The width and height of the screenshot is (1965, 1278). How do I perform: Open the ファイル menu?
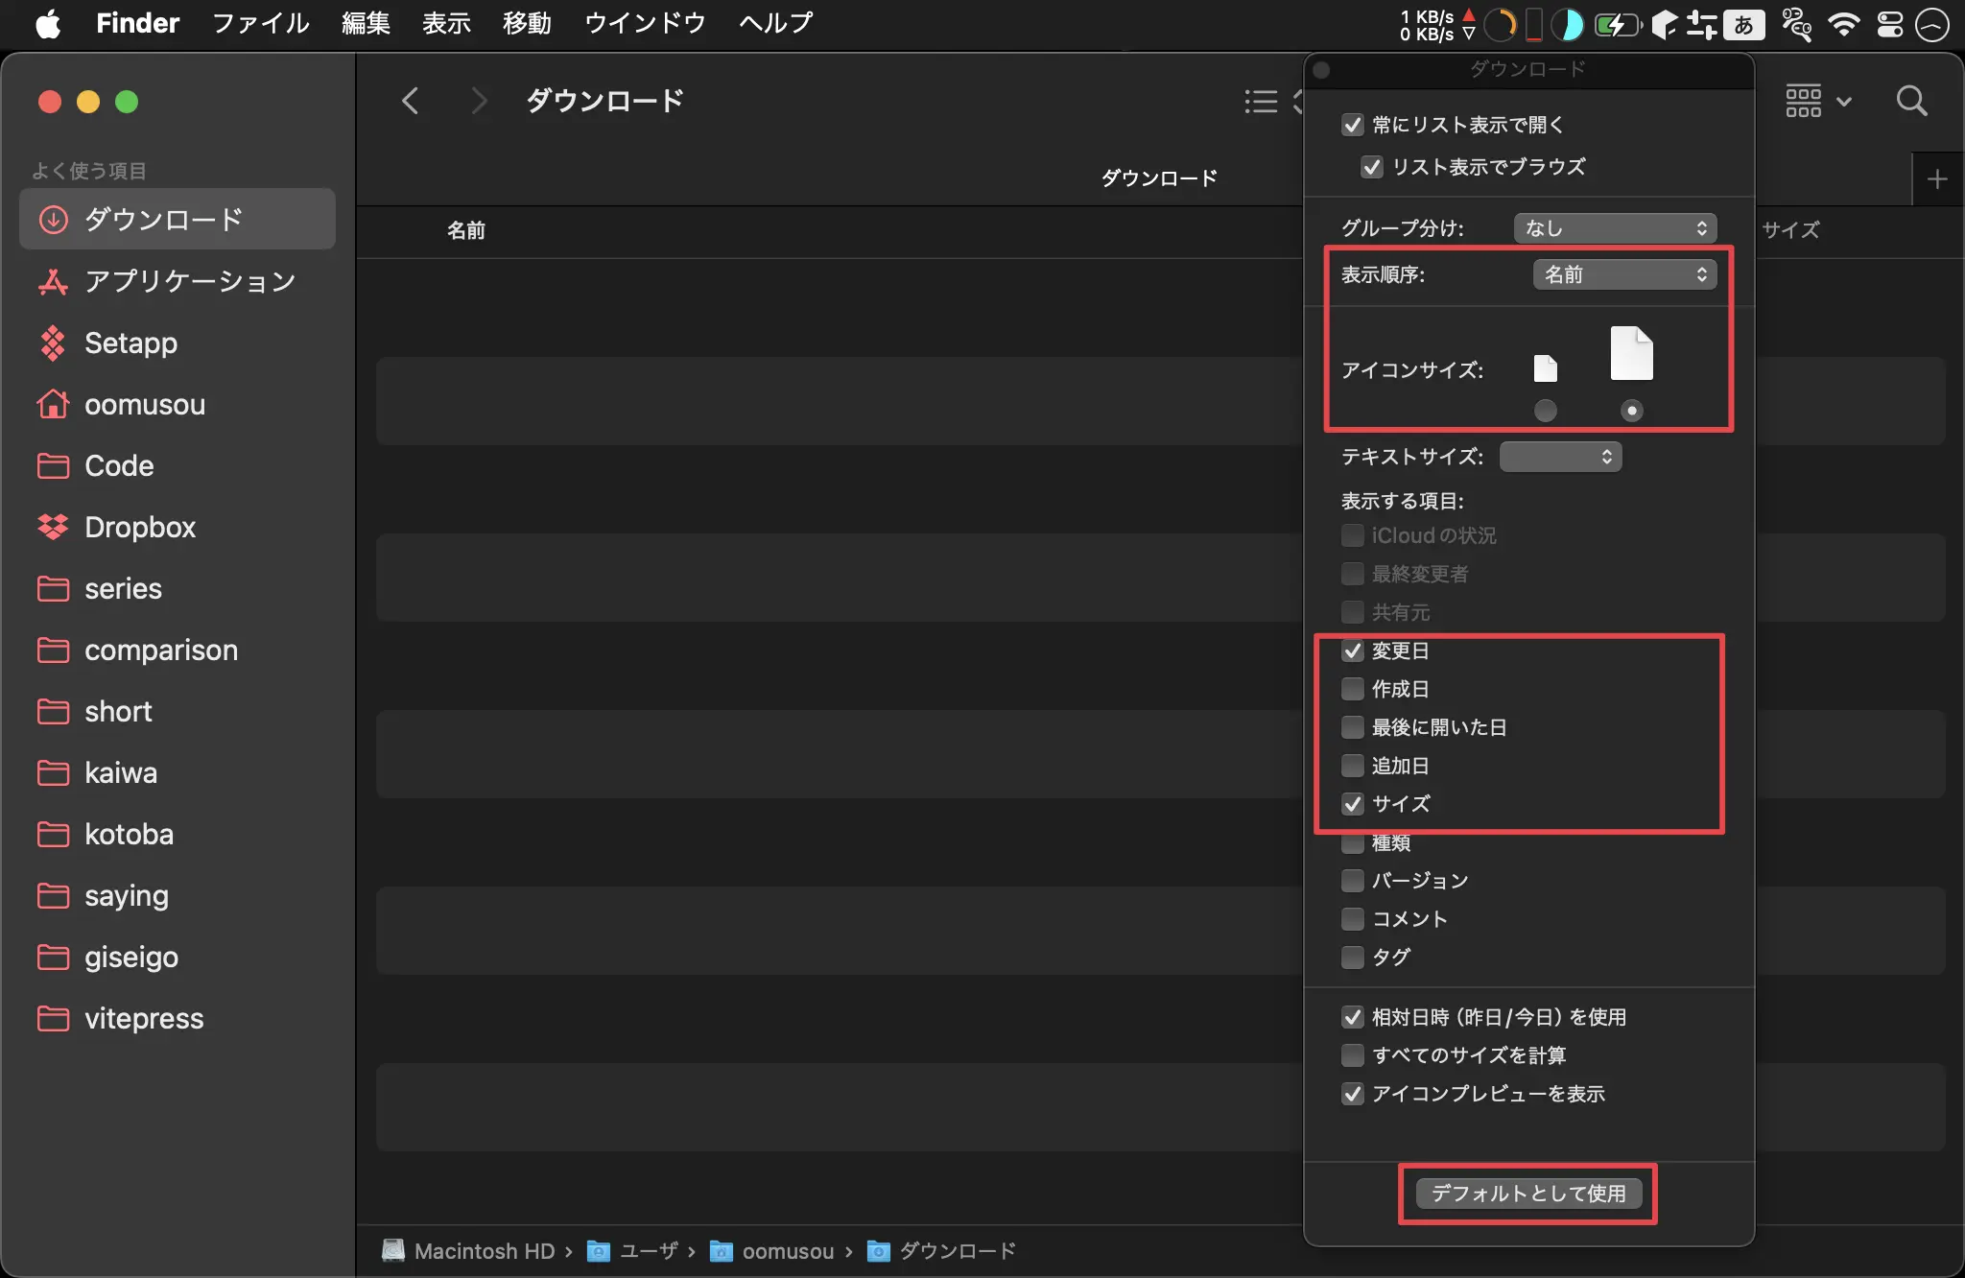[x=261, y=23]
